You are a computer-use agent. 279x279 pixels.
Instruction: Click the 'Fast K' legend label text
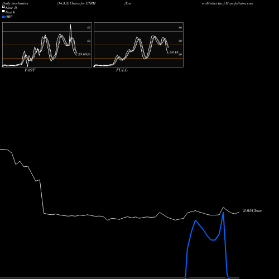11,12
